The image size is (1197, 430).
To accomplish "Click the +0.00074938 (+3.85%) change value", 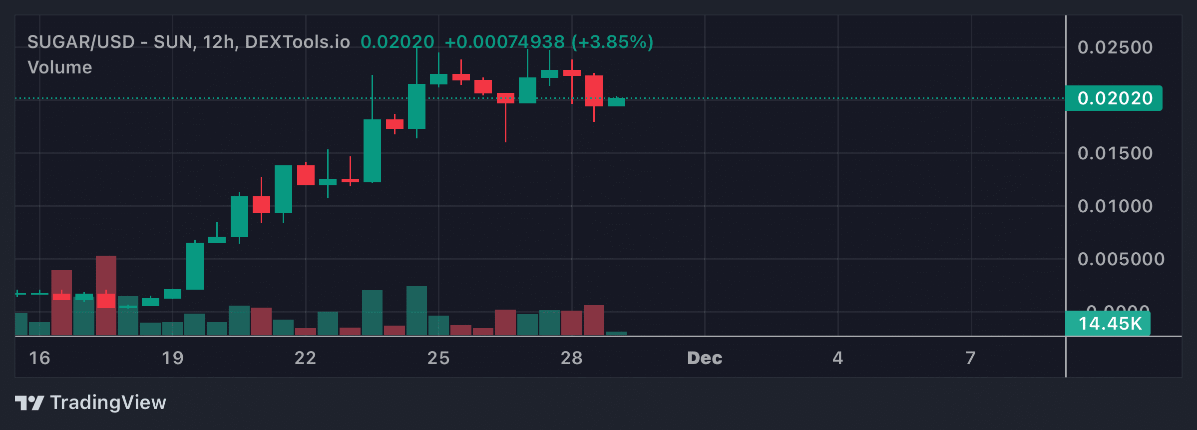I will (x=549, y=42).
